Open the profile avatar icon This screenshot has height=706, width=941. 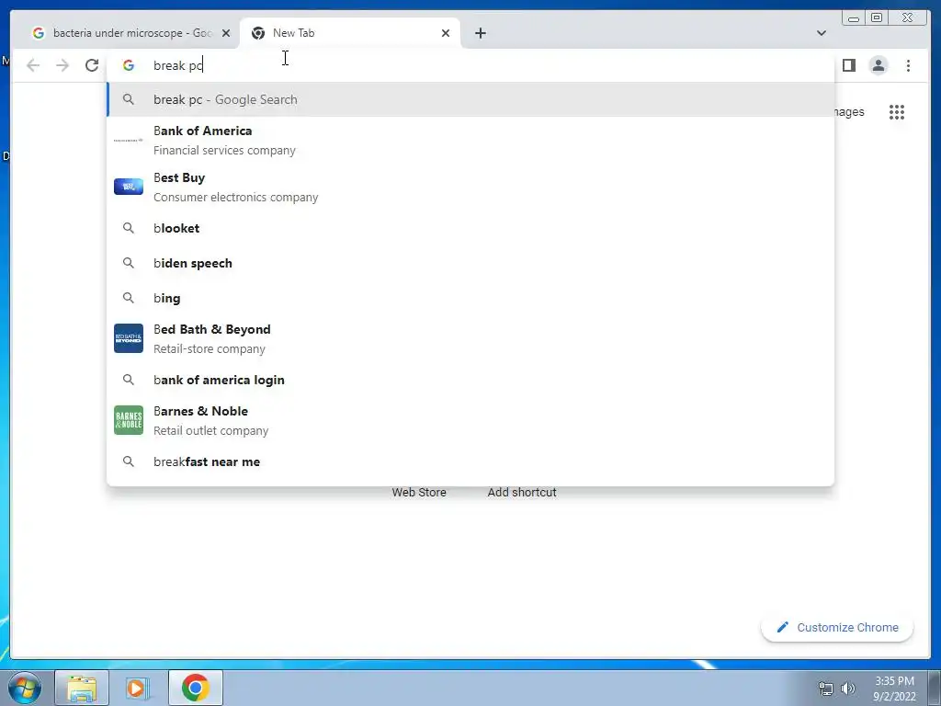[x=878, y=65]
